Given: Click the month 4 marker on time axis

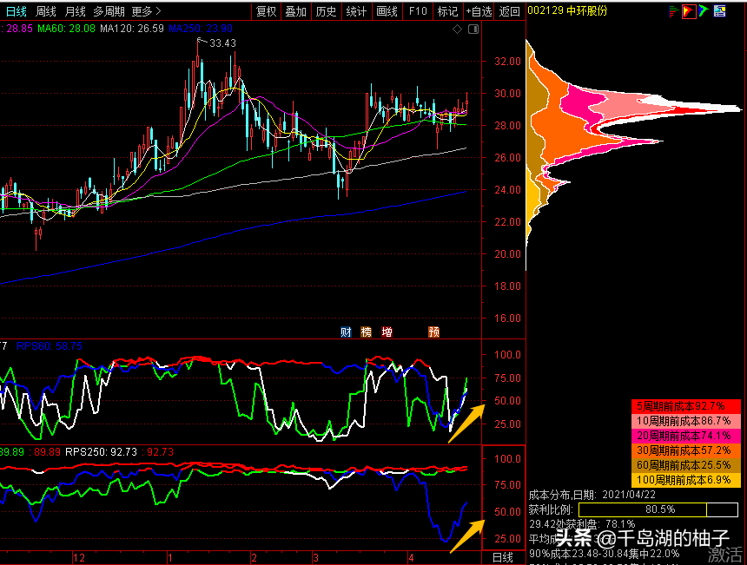Looking at the screenshot, I should coord(411,558).
